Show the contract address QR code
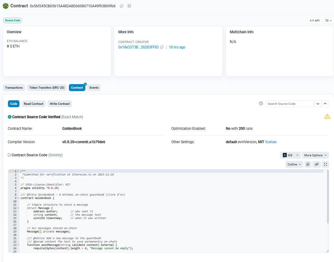The image size is (334, 262). (x=129, y=6)
